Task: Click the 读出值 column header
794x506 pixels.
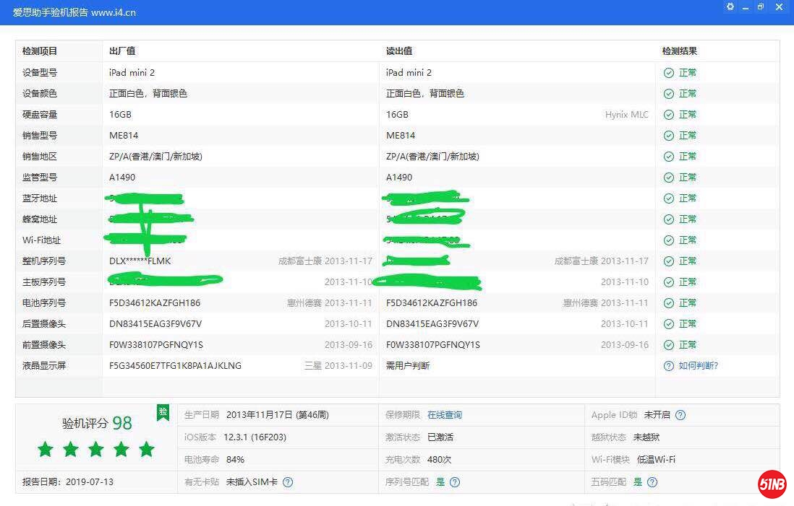Action: 399,51
